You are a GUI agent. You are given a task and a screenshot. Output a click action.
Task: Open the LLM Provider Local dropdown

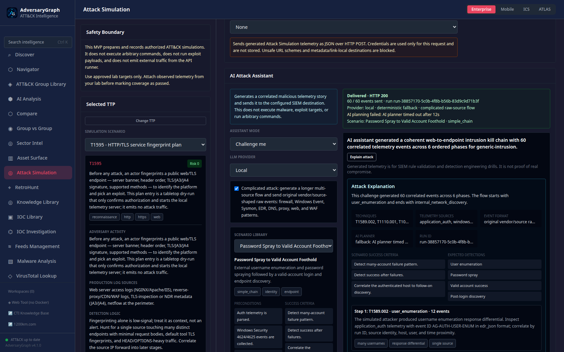point(283,170)
